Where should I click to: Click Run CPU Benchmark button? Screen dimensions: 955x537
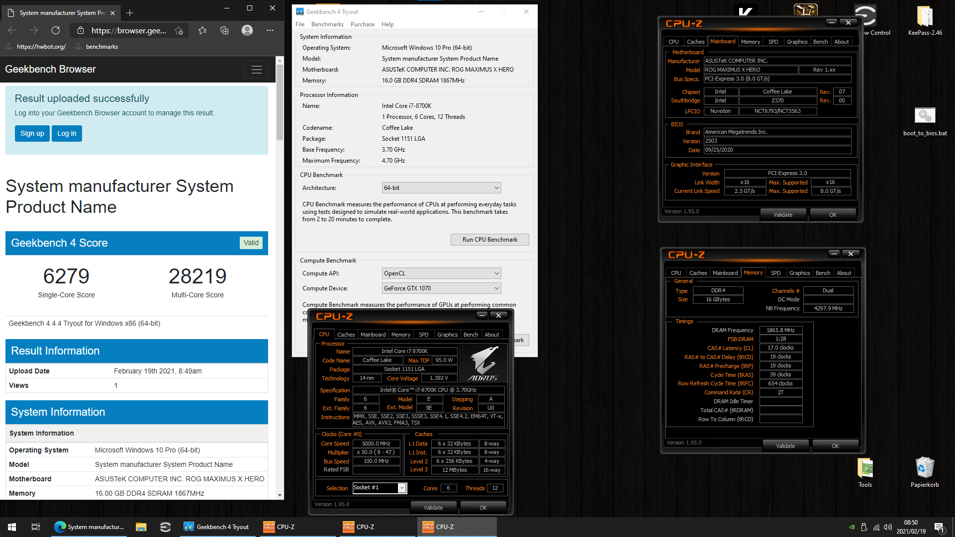489,240
